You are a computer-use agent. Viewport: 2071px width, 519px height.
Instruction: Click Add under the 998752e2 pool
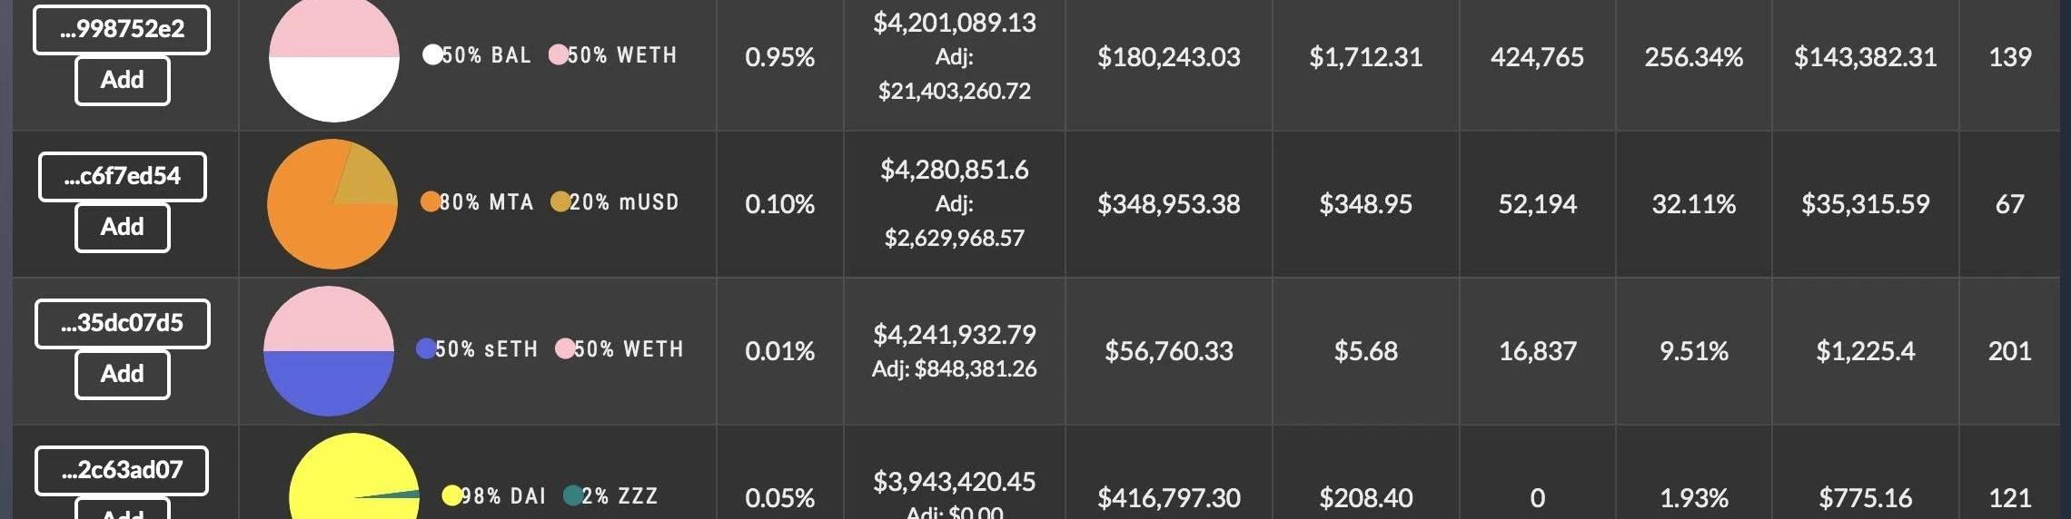(122, 81)
